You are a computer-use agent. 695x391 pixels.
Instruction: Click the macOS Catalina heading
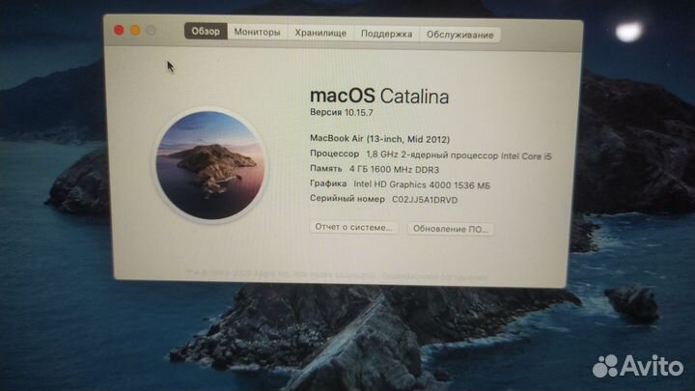tap(379, 96)
